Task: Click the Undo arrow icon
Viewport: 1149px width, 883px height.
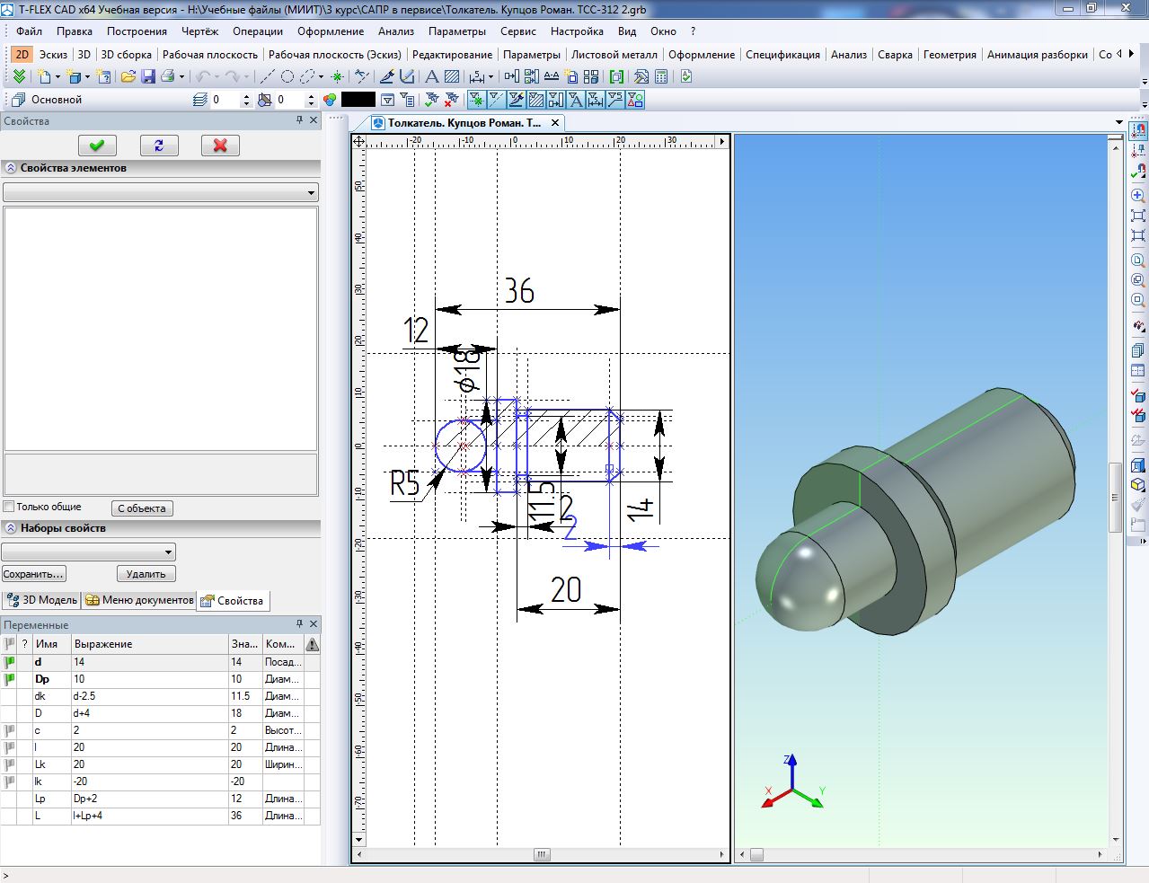Action: click(x=203, y=77)
